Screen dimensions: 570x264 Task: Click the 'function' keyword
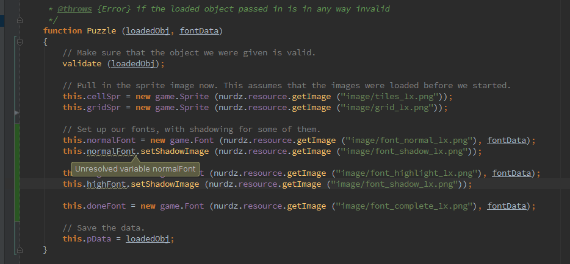62,31
